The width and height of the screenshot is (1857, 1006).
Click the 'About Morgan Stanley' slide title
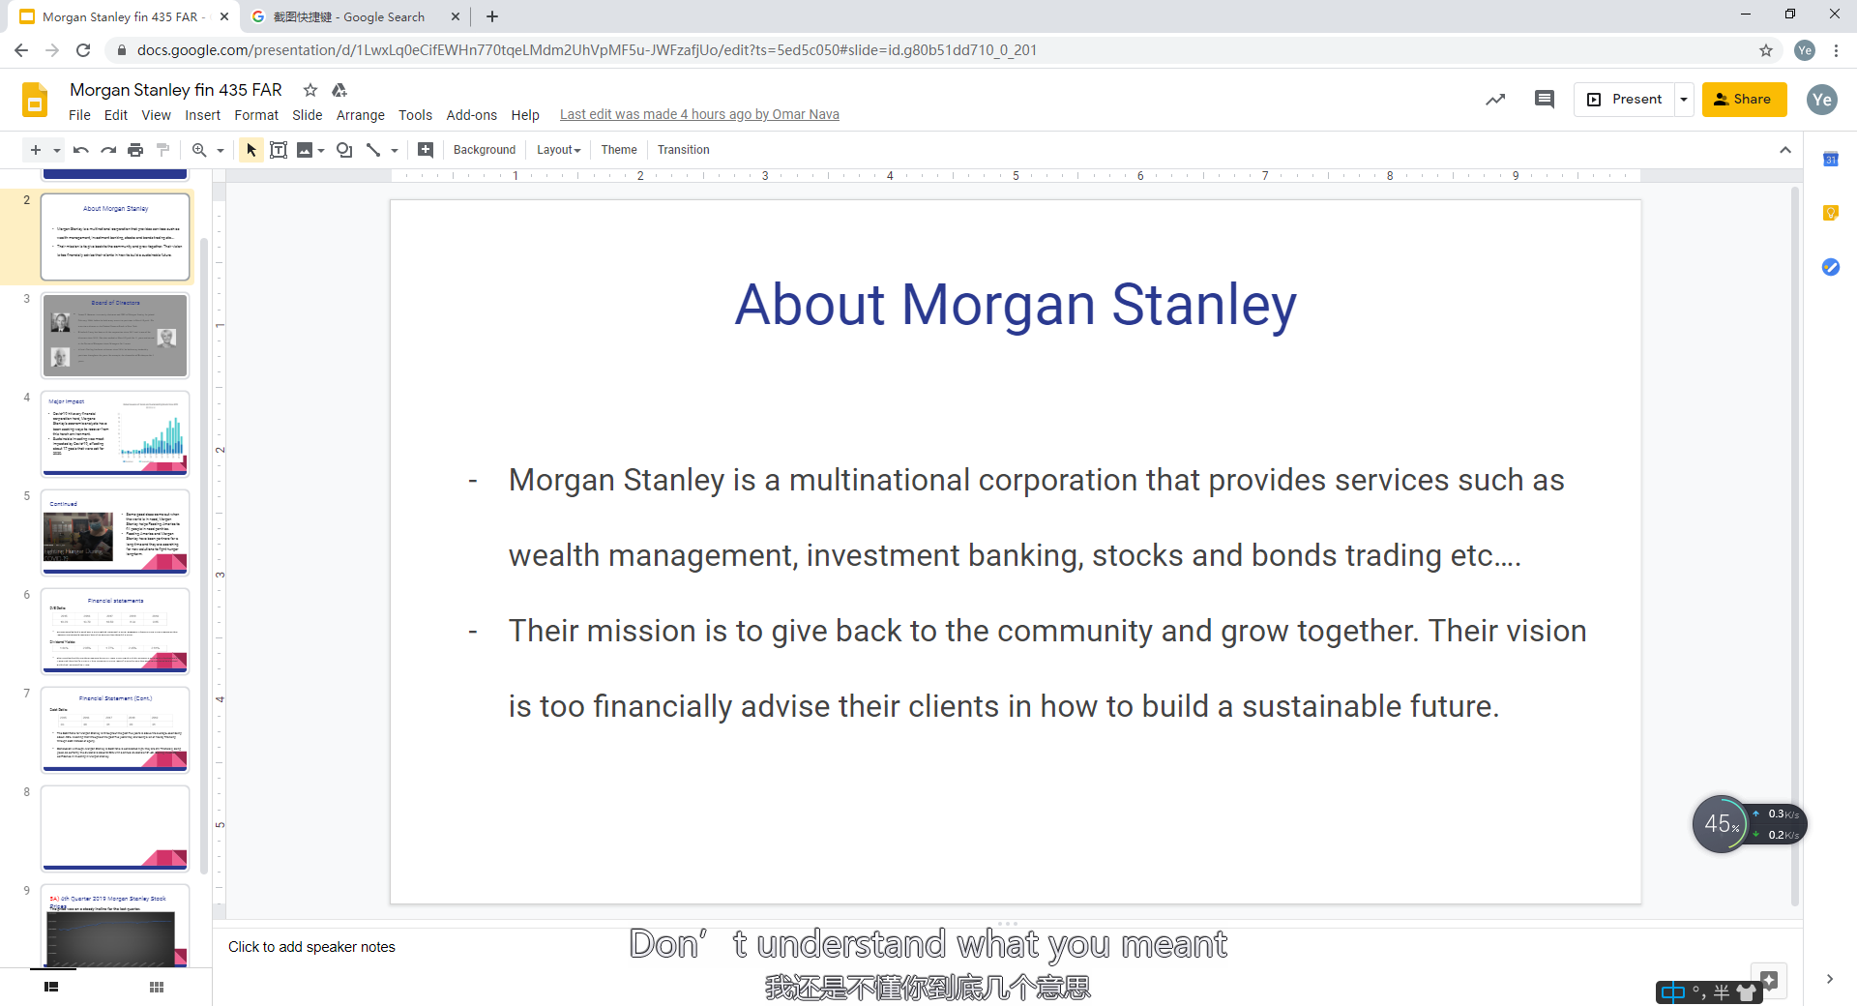1016,305
